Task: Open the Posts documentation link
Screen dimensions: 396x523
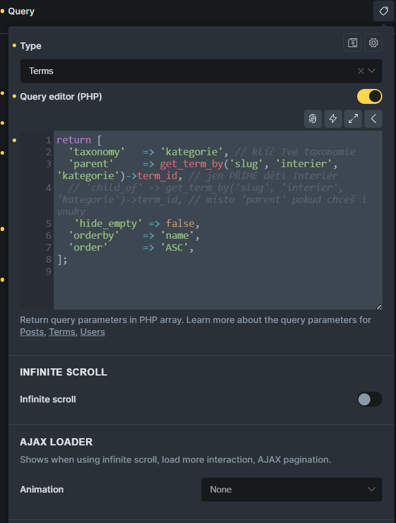Action: pyautogui.click(x=32, y=332)
